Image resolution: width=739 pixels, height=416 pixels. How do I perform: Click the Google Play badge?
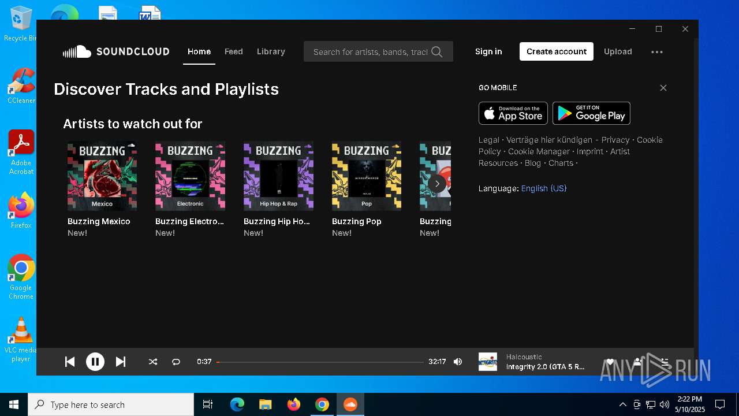pyautogui.click(x=591, y=113)
